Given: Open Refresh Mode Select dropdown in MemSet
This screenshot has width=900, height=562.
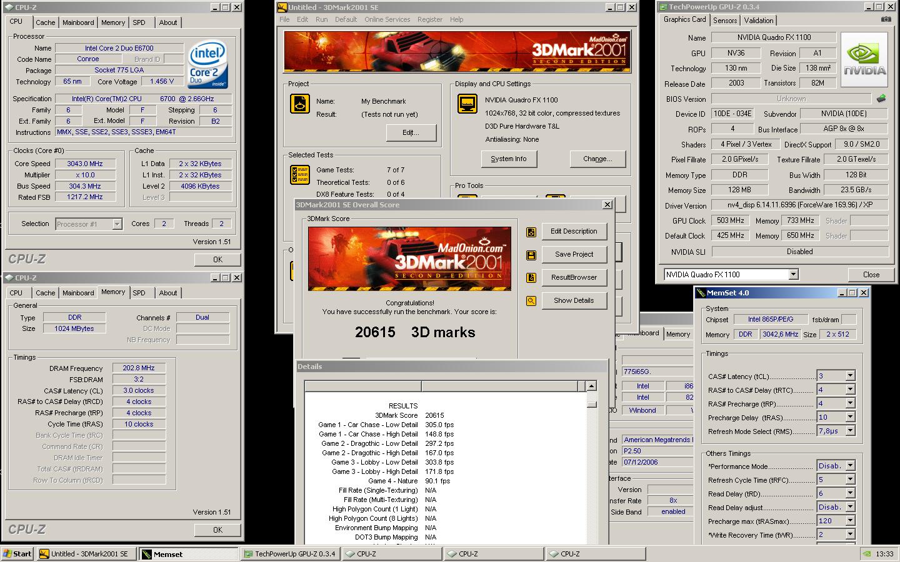Looking at the screenshot, I should [850, 431].
